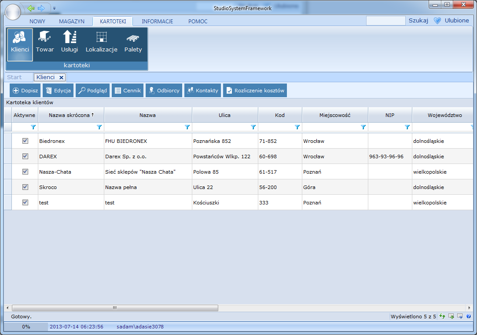Click the 'Polowa 85' street cell
Image resolution: width=477 pixels, height=335 pixels.
[x=225, y=171]
